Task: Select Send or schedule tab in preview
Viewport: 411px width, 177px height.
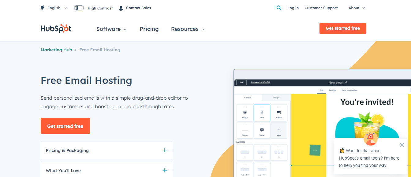Action: pyautogui.click(x=349, y=90)
